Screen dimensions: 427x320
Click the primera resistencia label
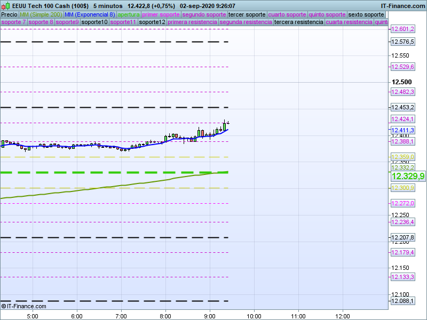192,22
